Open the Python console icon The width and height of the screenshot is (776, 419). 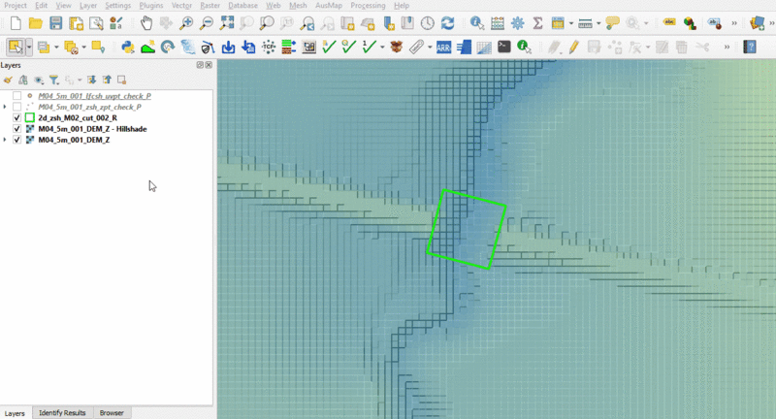(127, 46)
